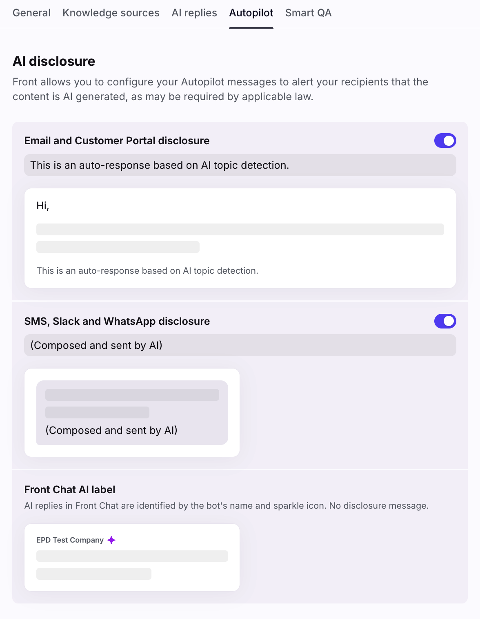
Task: Click the SMS preview message bubble text
Action: [111, 430]
